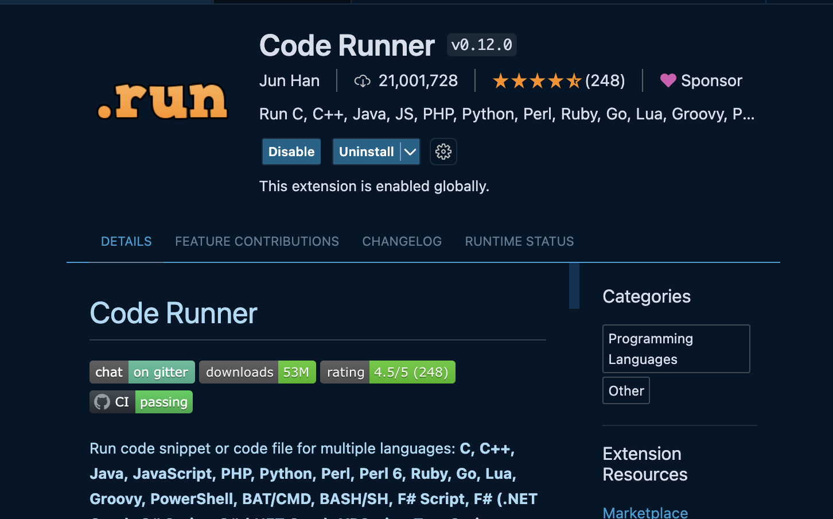The image size is (833, 519).
Task: Disable the Code Runner extension
Action: [x=291, y=152]
